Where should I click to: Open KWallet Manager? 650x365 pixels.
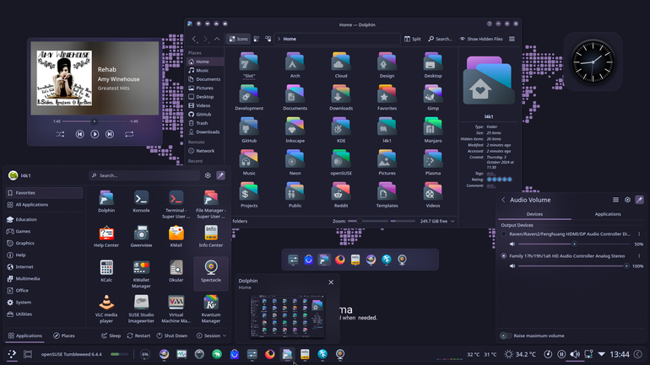[141, 274]
